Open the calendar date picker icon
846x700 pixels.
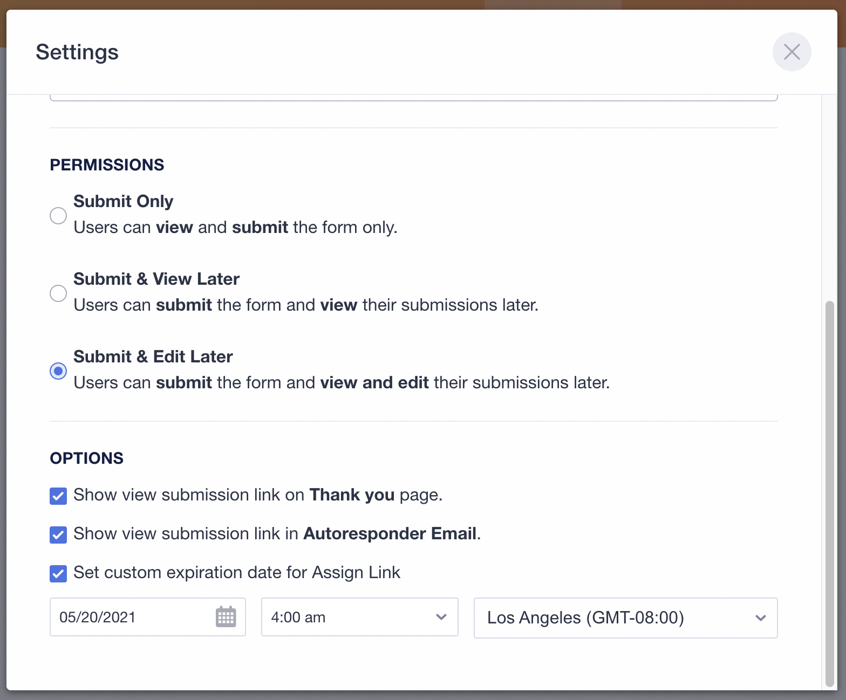[226, 616]
